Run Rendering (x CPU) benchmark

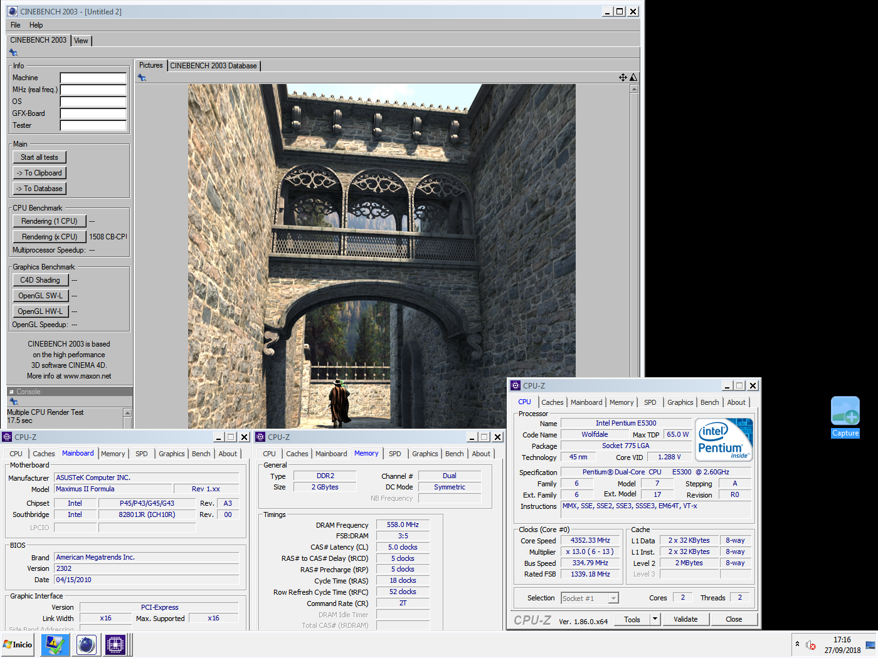(50, 237)
